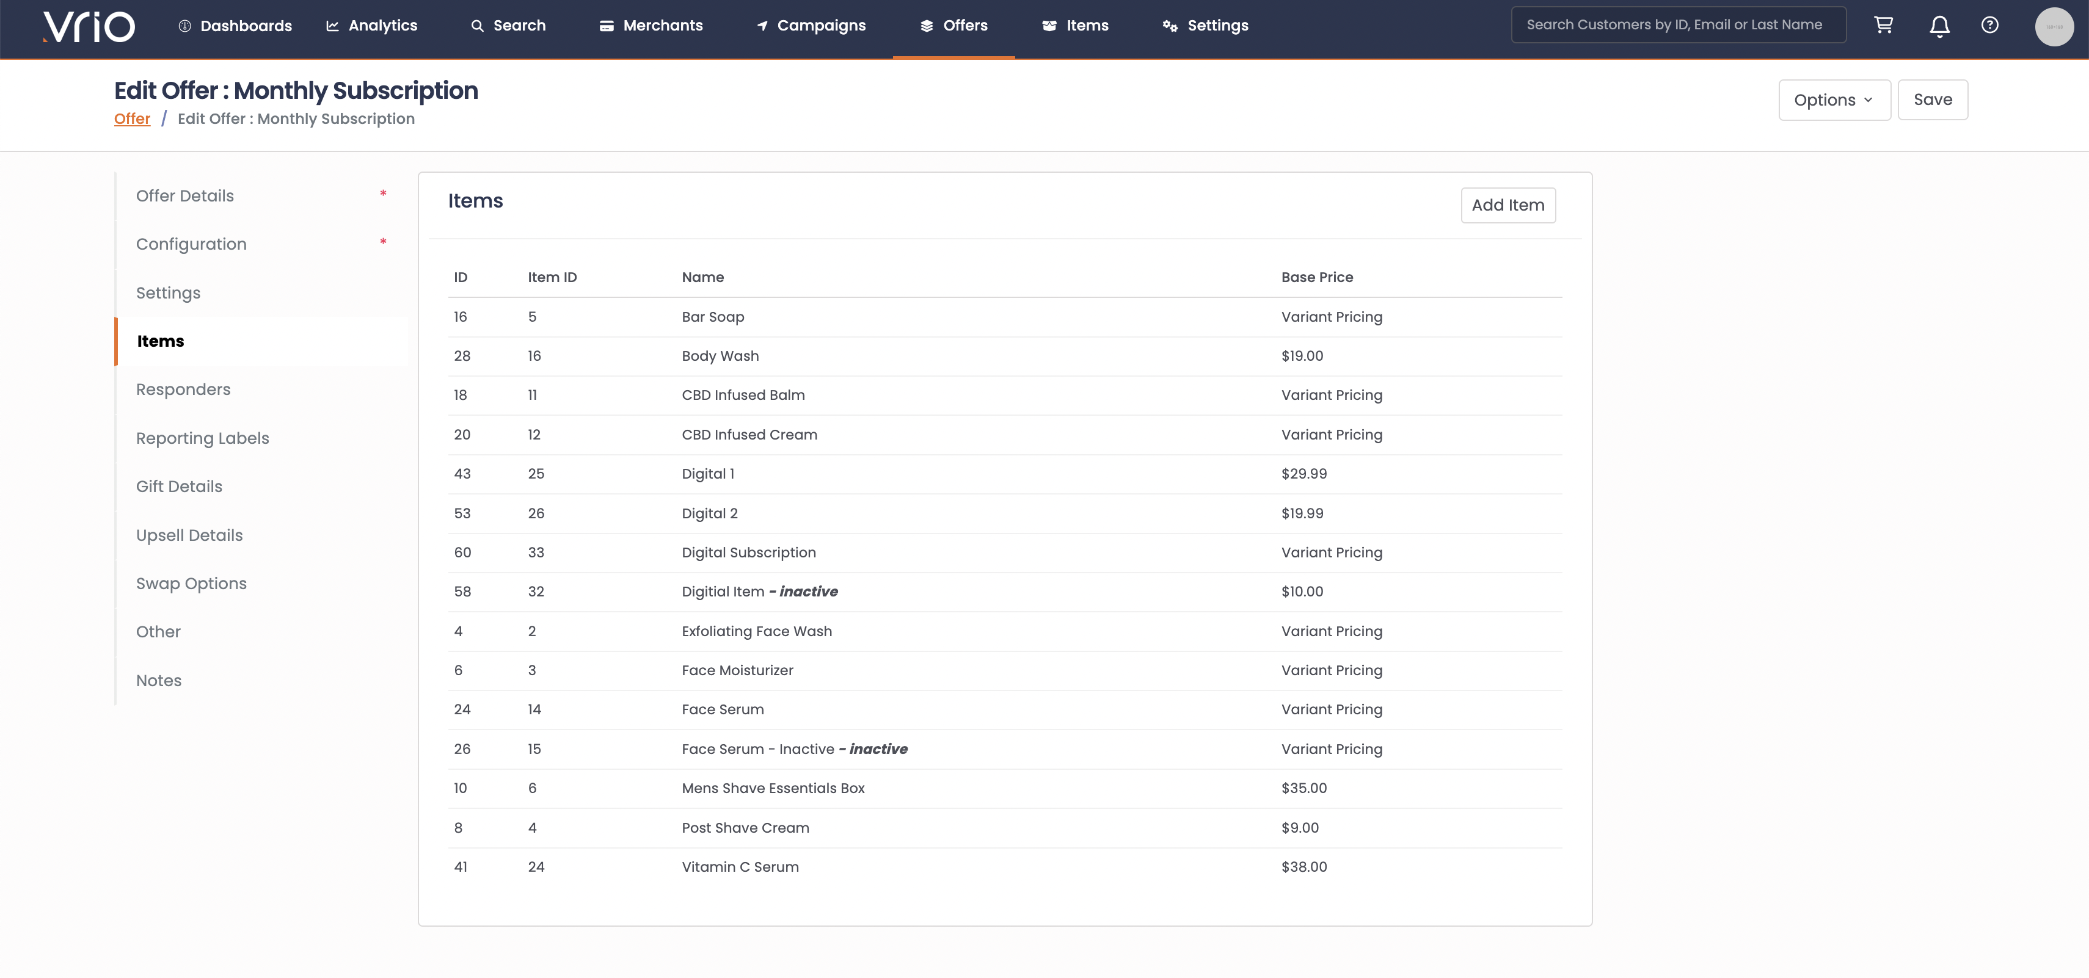Focus the customer search field
Image resolution: width=2089 pixels, height=978 pixels.
[x=1678, y=25]
